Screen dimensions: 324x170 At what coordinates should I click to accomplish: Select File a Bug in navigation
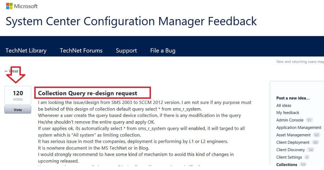163,50
